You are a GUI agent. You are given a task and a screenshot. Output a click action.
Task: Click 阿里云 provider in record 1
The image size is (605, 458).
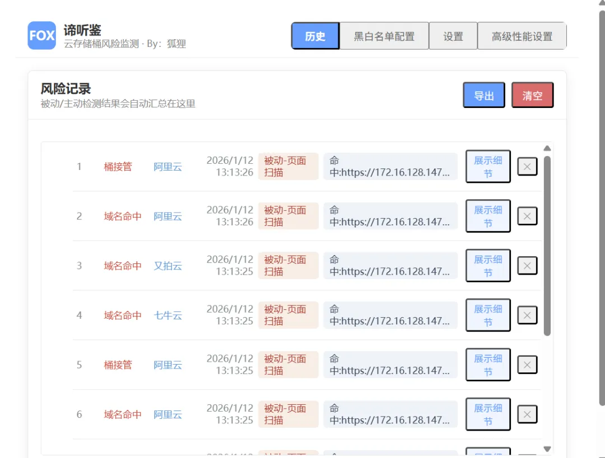point(168,167)
